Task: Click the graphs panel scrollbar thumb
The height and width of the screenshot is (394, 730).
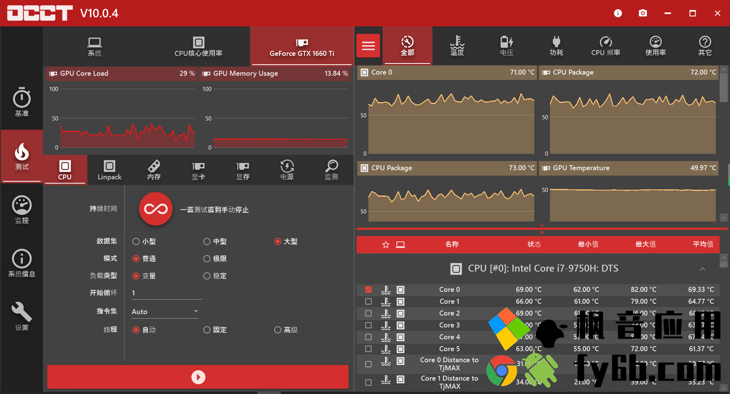Action: [x=723, y=88]
